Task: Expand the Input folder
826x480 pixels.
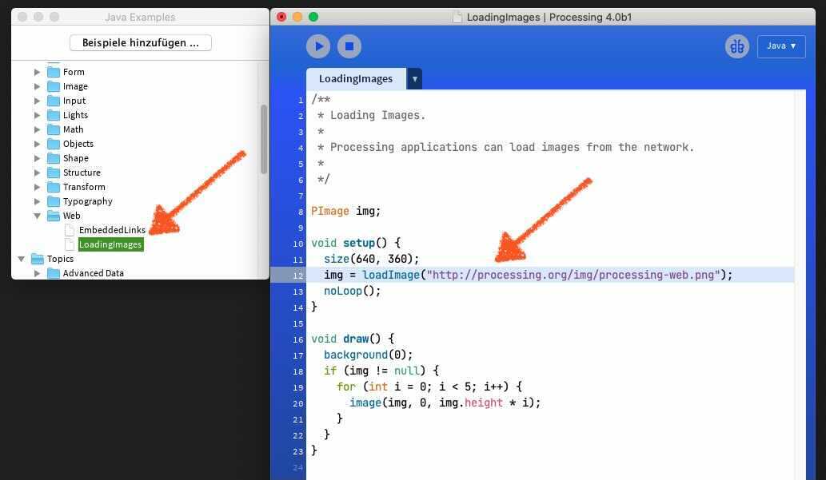Action: click(x=37, y=101)
